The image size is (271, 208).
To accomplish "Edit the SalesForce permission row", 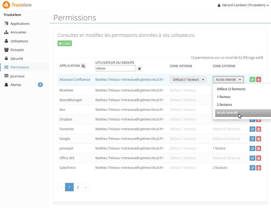I will pyautogui.click(x=252, y=168).
